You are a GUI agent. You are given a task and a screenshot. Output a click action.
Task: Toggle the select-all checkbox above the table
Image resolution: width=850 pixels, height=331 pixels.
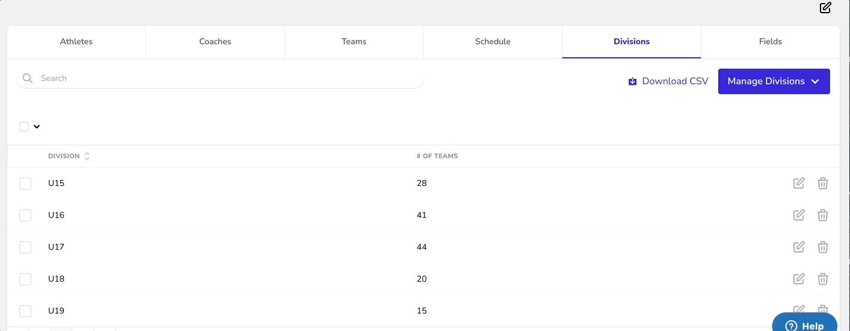[24, 126]
